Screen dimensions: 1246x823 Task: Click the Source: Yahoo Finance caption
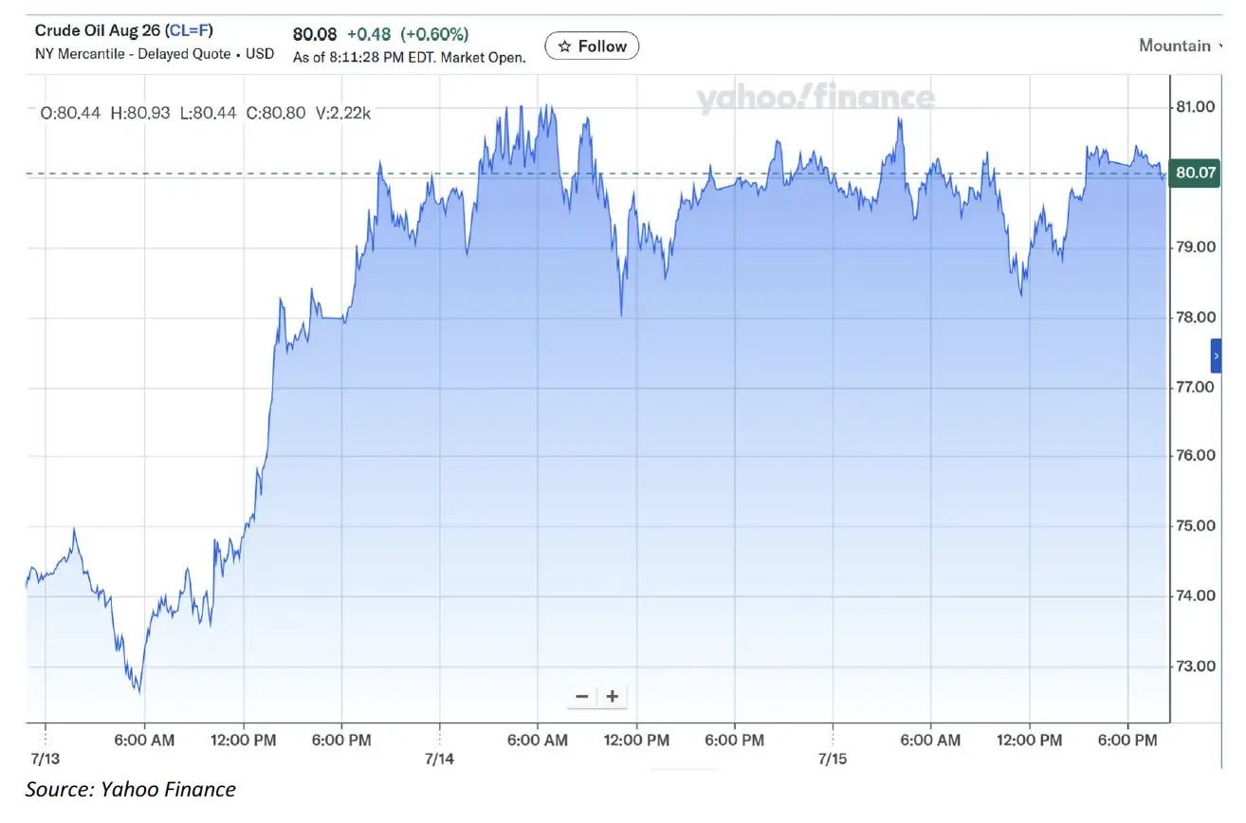[131, 789]
